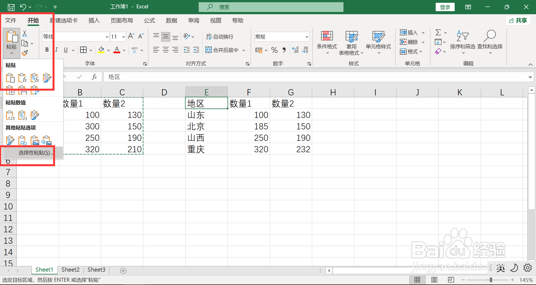Switch to Page Break Preview in status bar
Image resolution: width=536 pixels, height=285 pixels.
(x=451, y=280)
